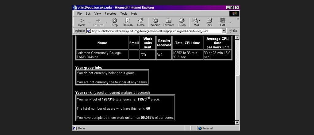Click the 99.065% percentage text
This screenshot has width=314, height=135.
click(x=147, y=118)
